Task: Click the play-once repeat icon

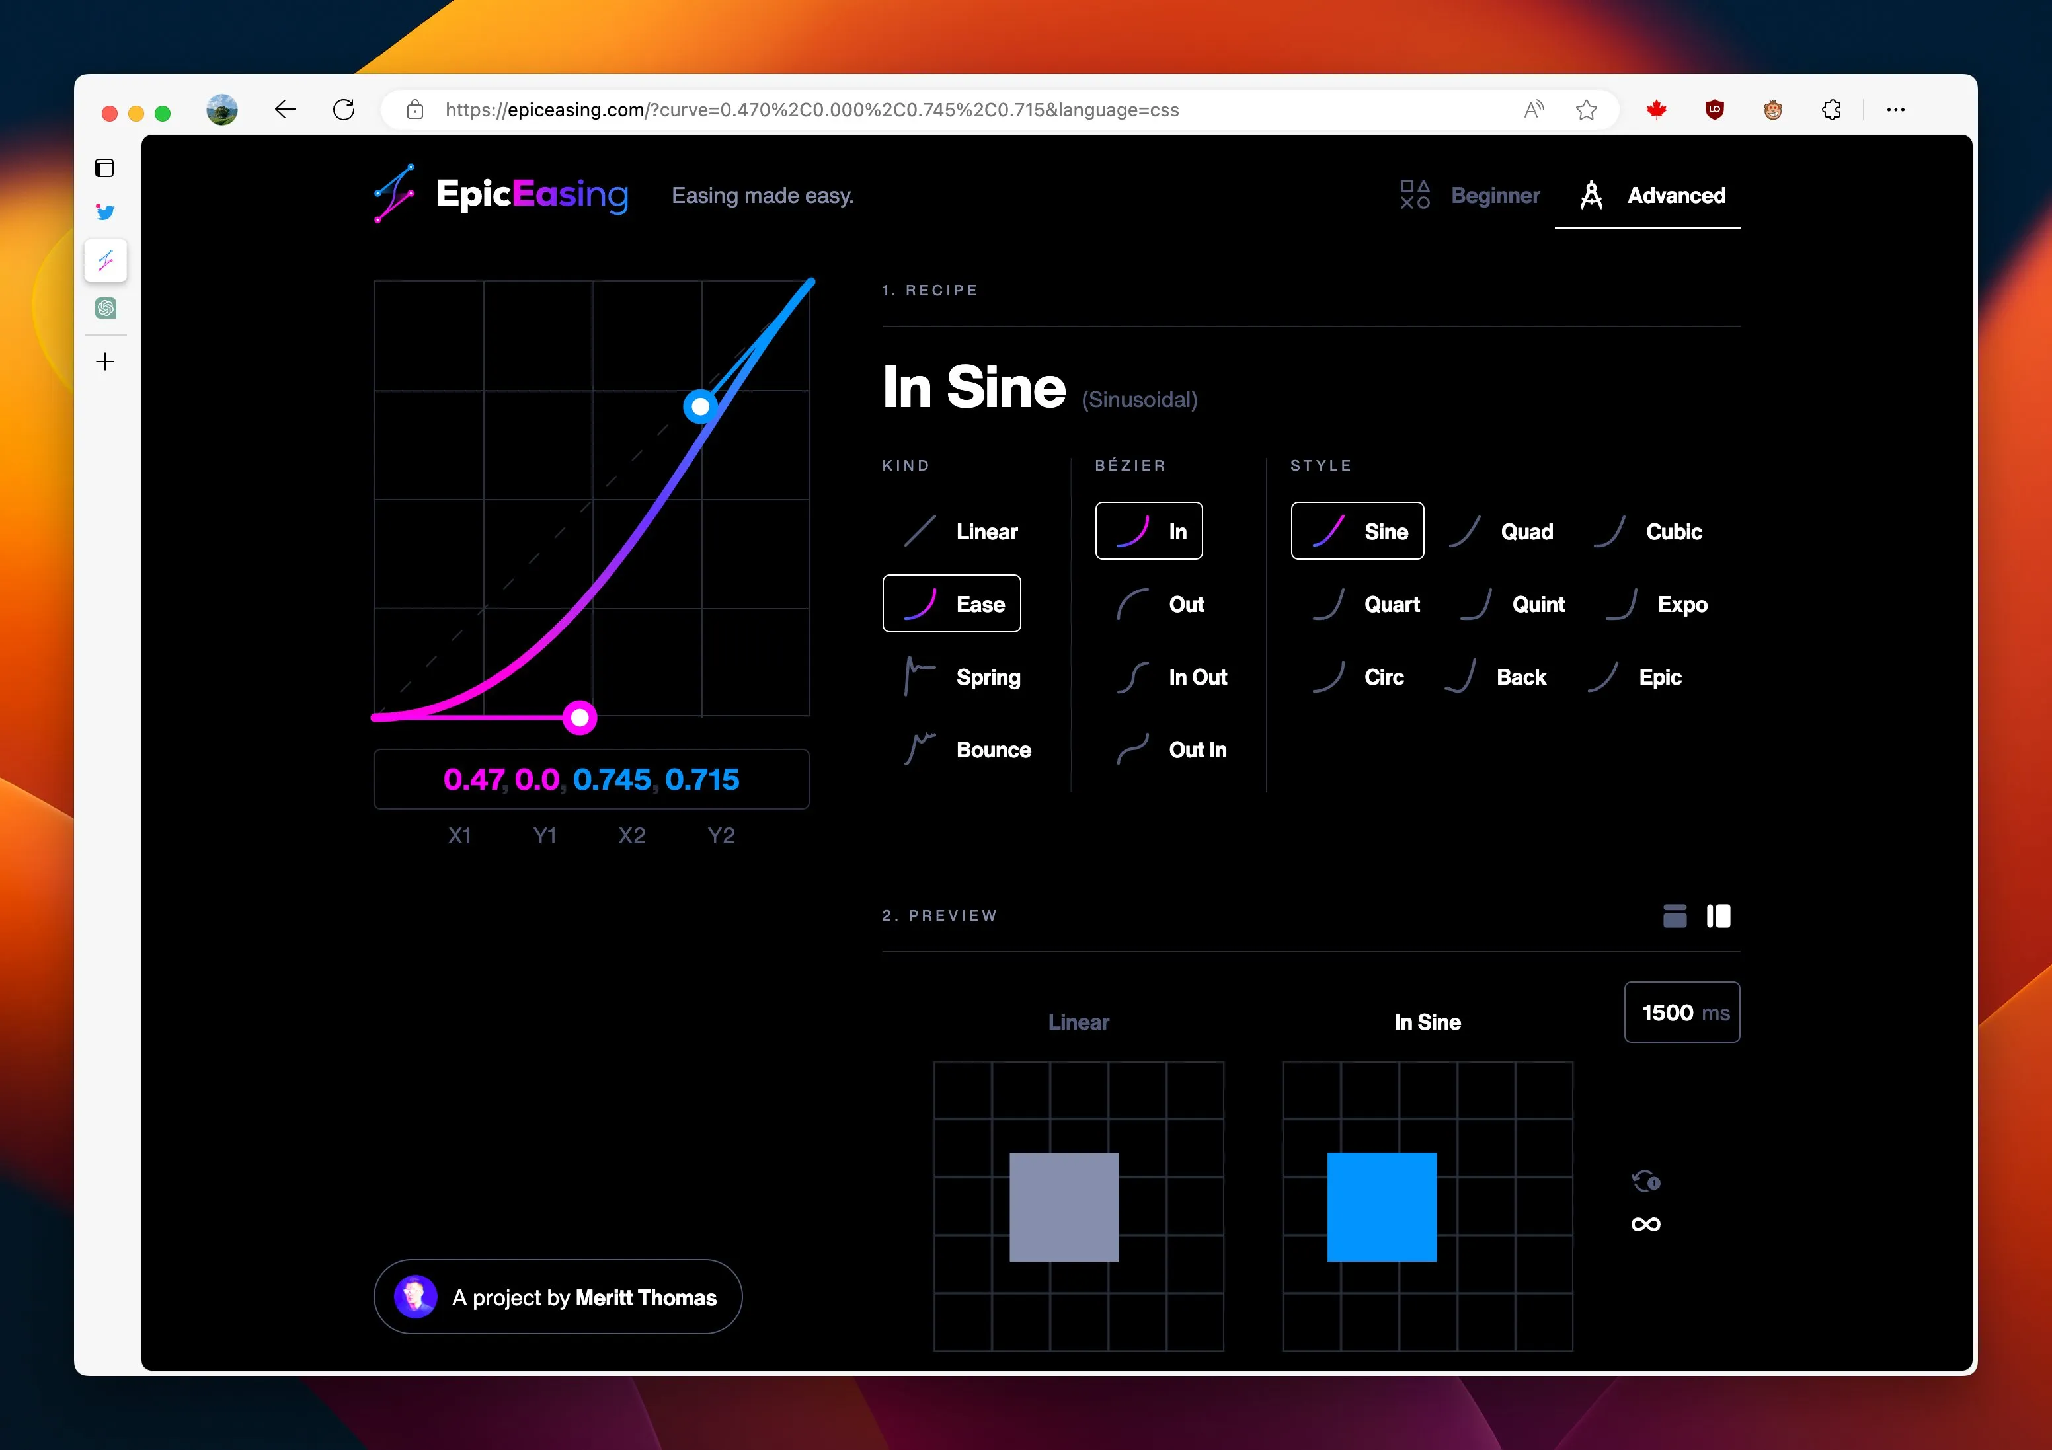Action: tap(1645, 1181)
